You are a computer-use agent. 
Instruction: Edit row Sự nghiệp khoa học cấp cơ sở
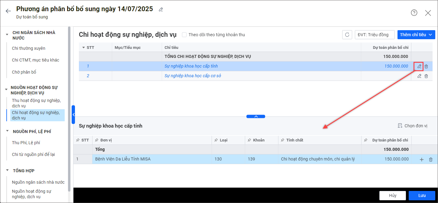tap(419, 76)
